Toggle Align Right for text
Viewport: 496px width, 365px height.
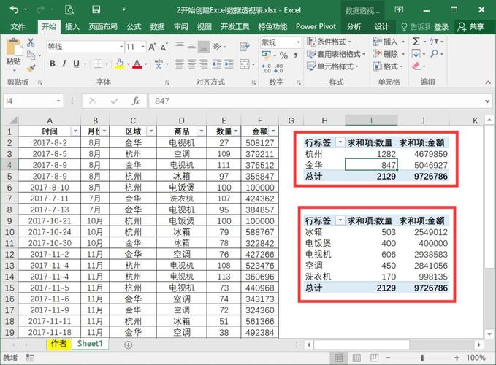tap(204, 64)
